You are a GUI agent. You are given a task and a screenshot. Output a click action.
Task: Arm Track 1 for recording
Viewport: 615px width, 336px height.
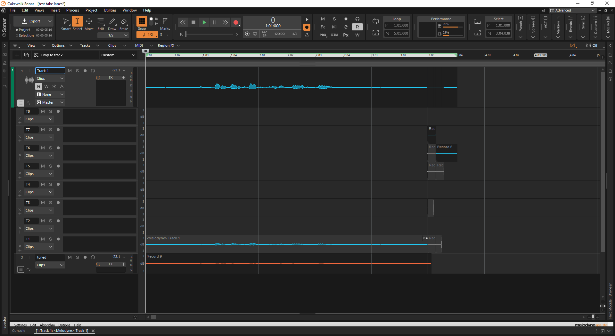[85, 71]
